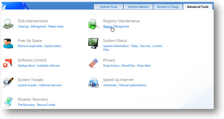Click the Speed Up Internet globe icon

[93, 83]
